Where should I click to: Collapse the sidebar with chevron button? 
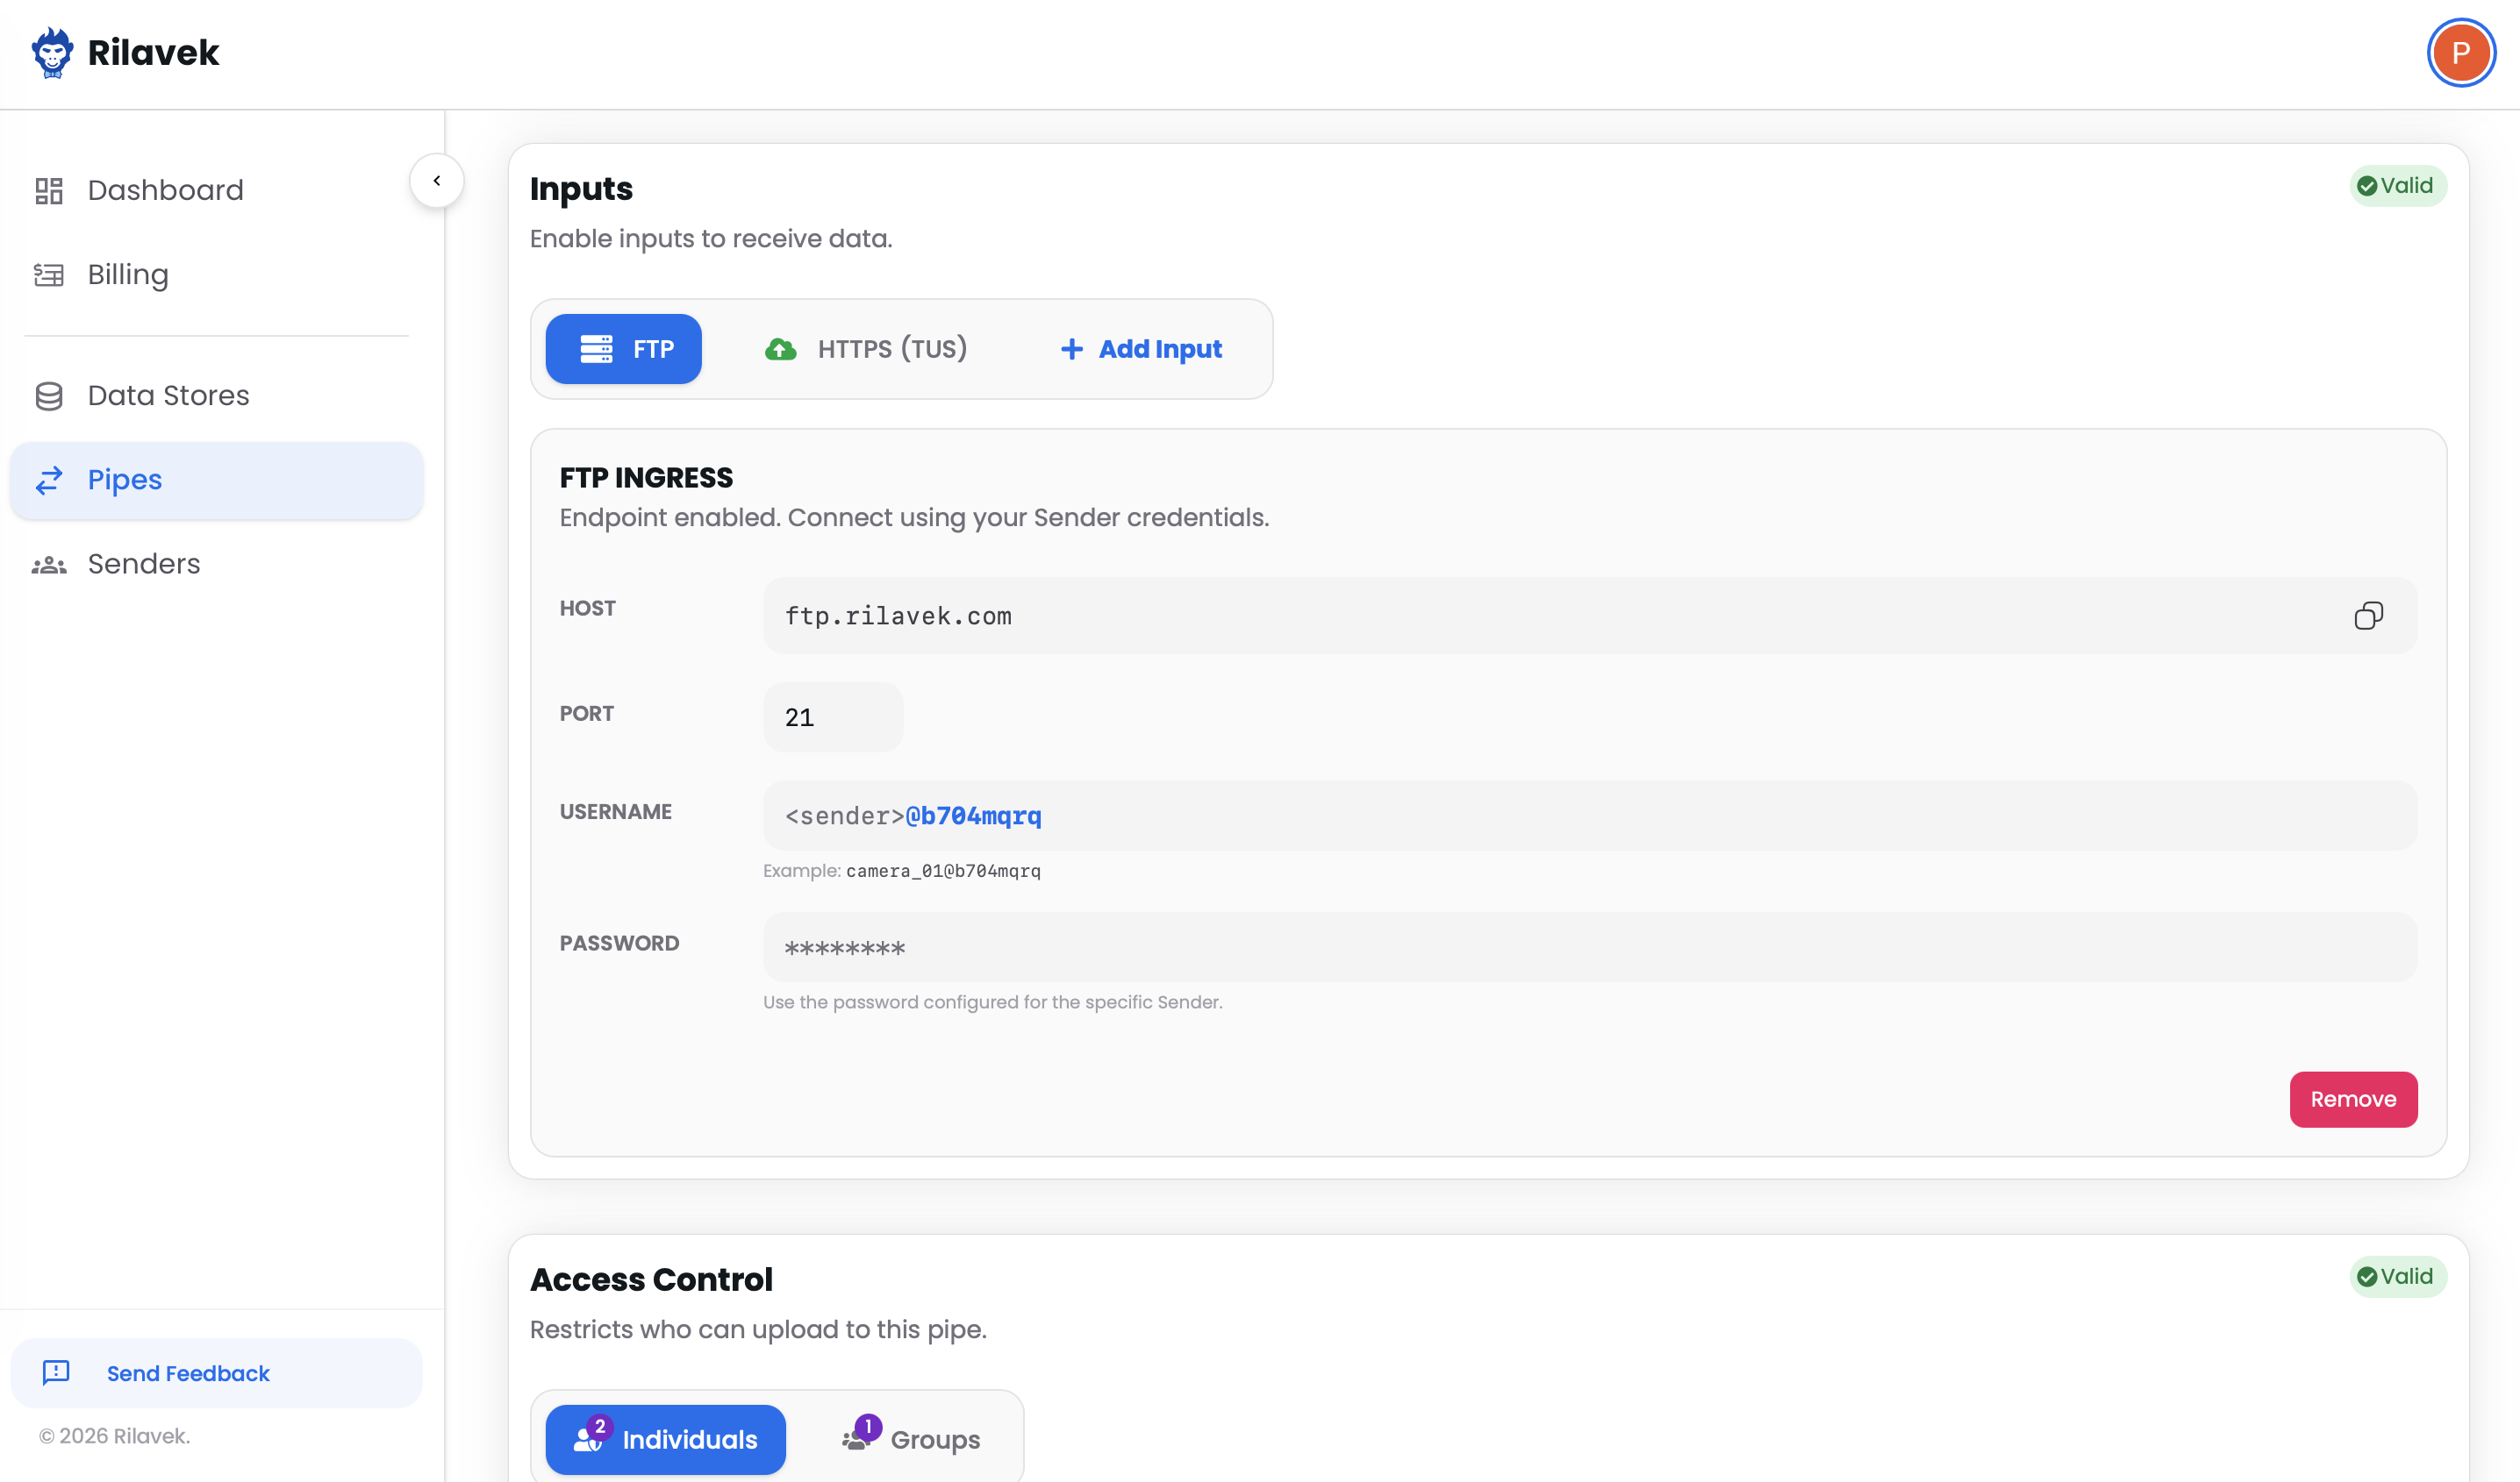[437, 181]
